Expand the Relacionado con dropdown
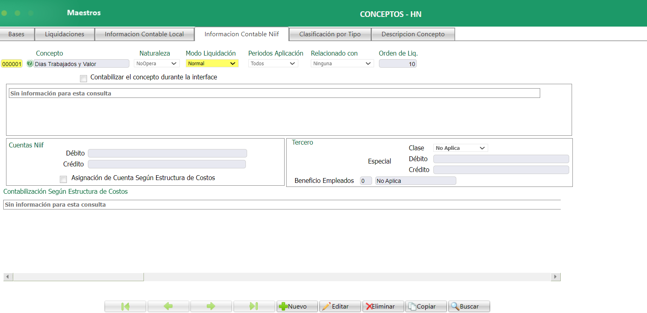Image resolution: width=647 pixels, height=313 pixels. (x=342, y=64)
